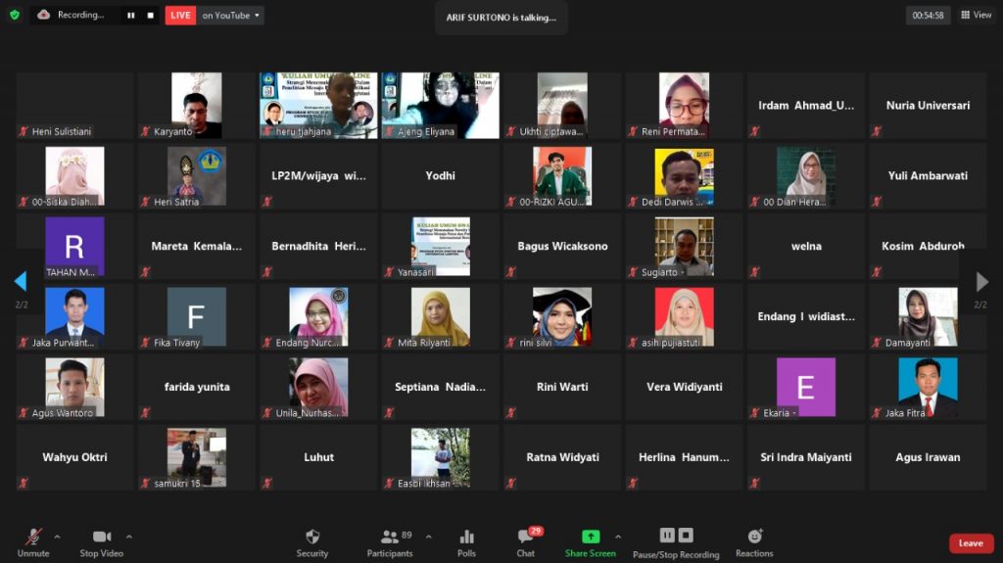
Task: Unmute the microphone
Action: (x=33, y=541)
